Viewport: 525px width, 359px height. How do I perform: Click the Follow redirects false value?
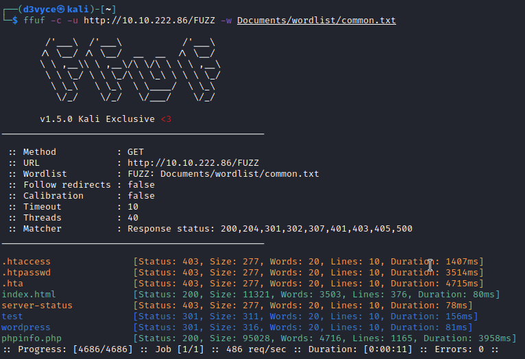click(x=141, y=185)
